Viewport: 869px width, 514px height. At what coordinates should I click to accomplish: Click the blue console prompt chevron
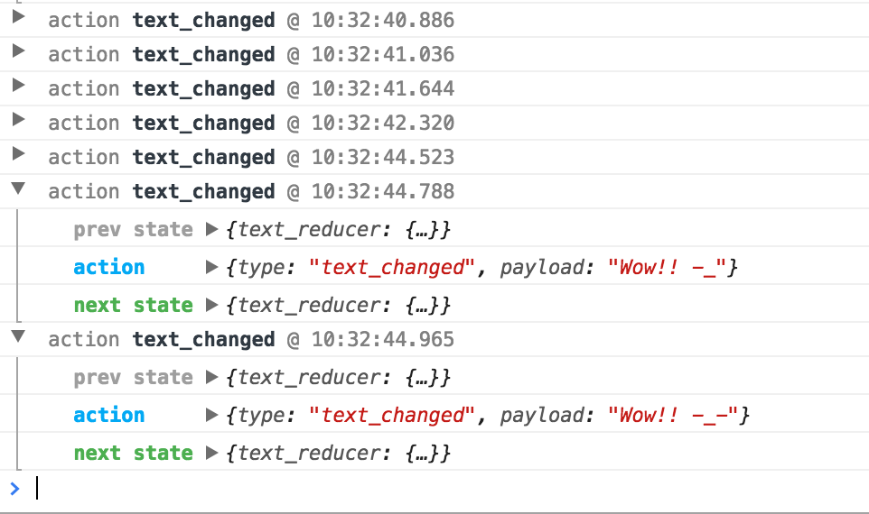14,489
